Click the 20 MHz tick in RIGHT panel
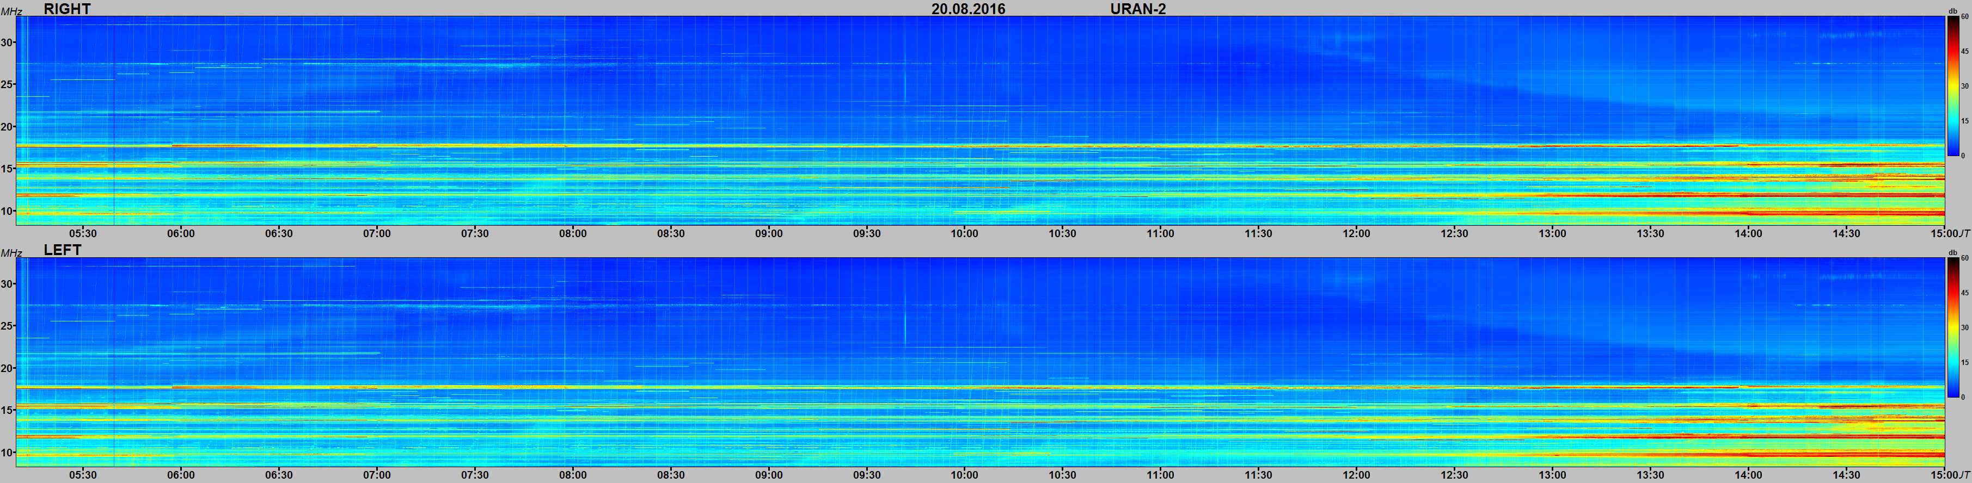The image size is (1972, 483). coord(7,126)
